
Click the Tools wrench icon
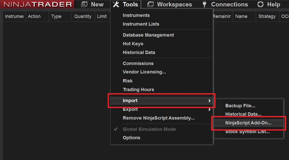(116, 4)
